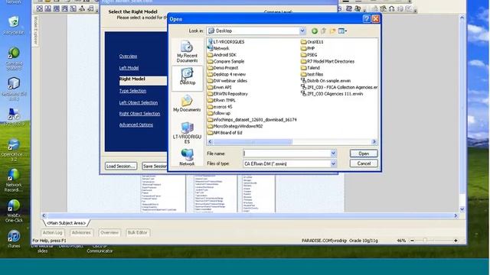Show the Open dialog help button
Image resolution: width=490 pixels, height=275 pixels.
coord(367,19)
